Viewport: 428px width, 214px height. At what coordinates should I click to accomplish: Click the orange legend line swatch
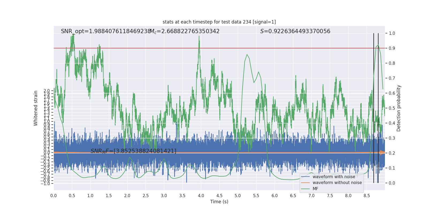pos(305,183)
